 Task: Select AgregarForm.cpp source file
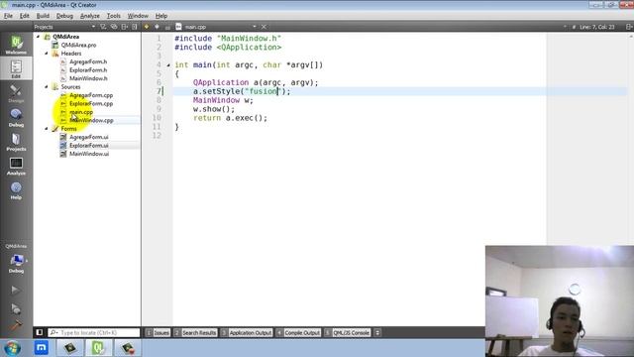coord(91,95)
